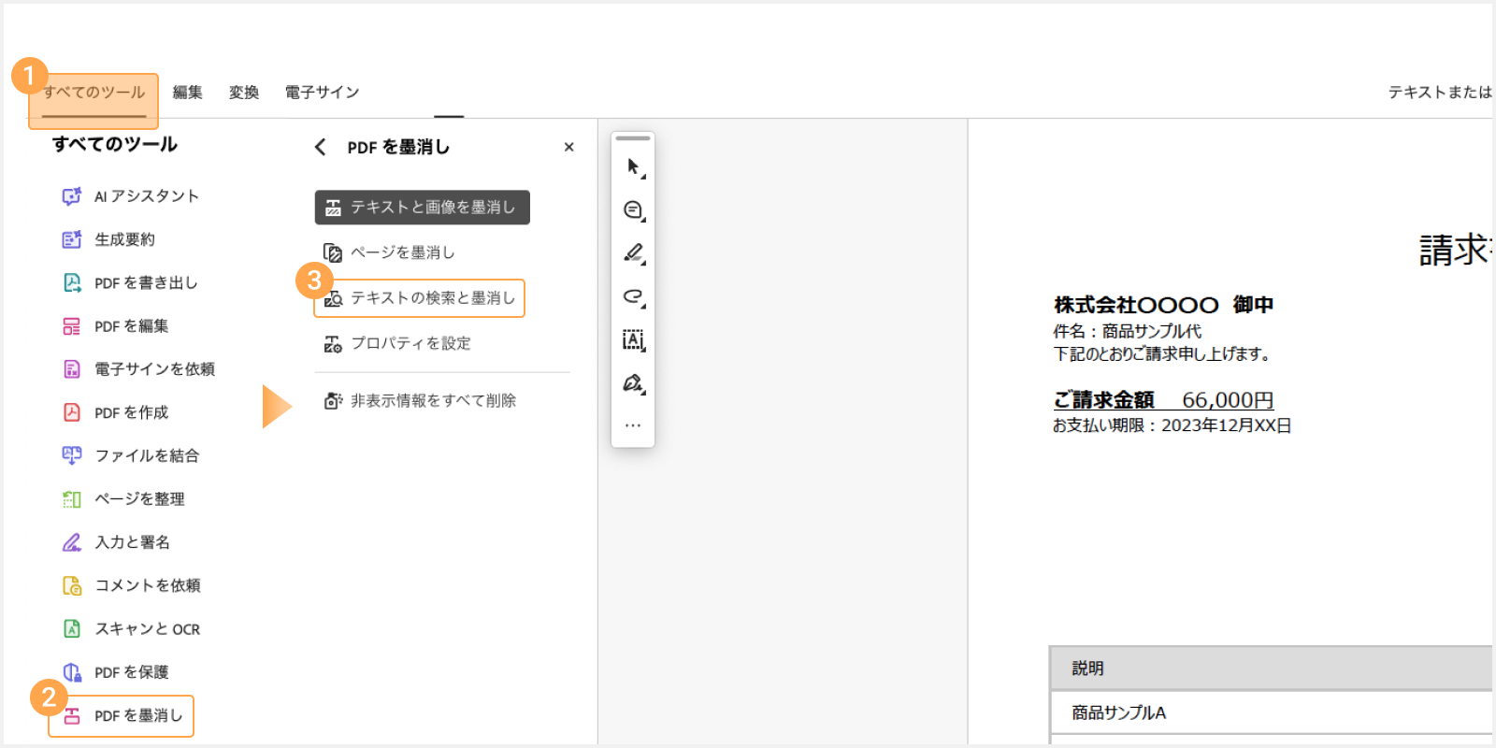Click the ページを墨消し label
Screen dimensions: 1496x748
click(403, 252)
